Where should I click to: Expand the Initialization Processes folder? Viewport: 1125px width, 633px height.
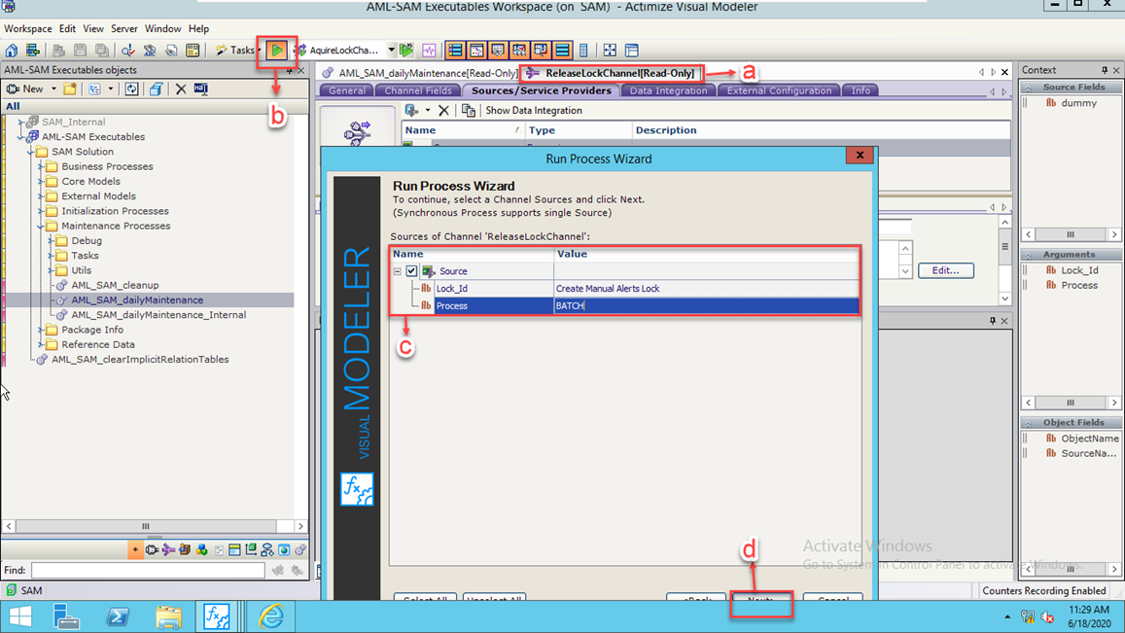[41, 211]
